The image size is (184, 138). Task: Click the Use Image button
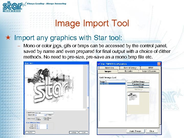[74, 132]
